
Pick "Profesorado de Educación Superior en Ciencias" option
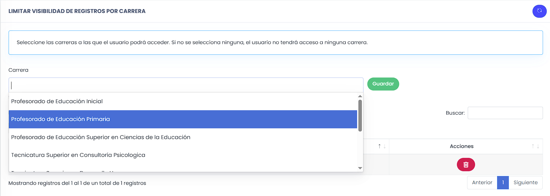(x=100, y=137)
